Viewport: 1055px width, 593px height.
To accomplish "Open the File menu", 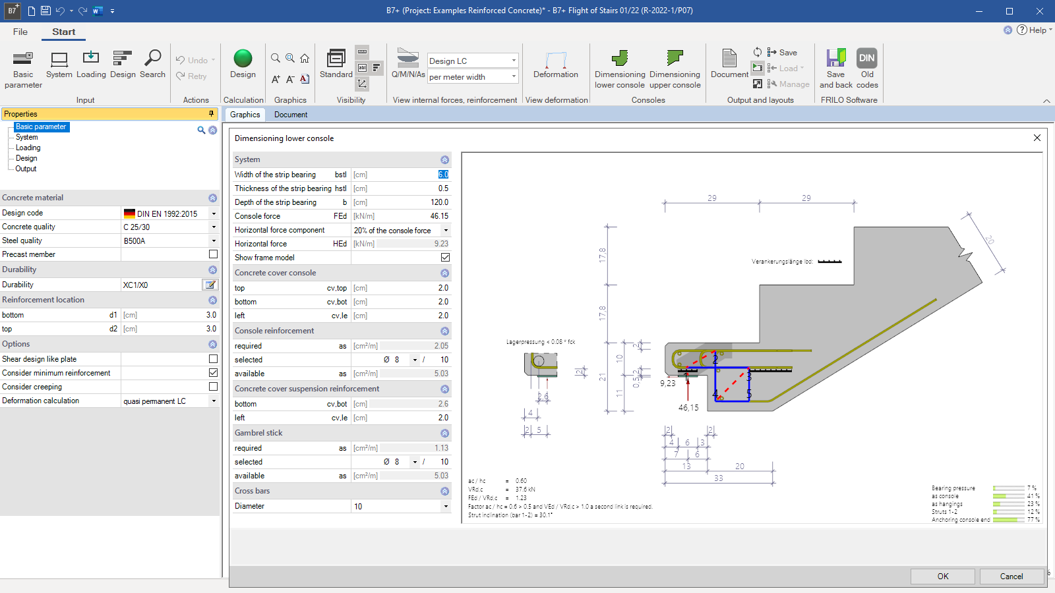I will 20,32.
